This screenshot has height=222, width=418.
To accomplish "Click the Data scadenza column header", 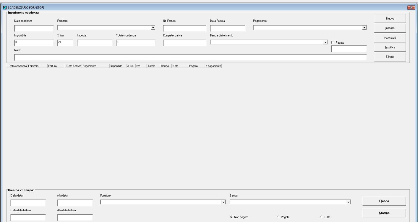I will (x=18, y=66).
